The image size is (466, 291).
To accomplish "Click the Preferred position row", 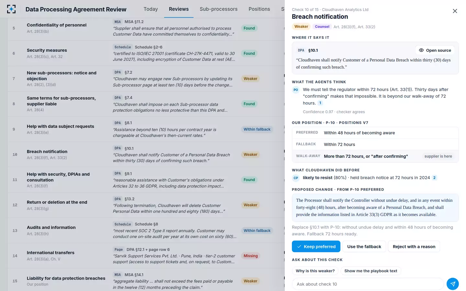I will [x=375, y=133].
